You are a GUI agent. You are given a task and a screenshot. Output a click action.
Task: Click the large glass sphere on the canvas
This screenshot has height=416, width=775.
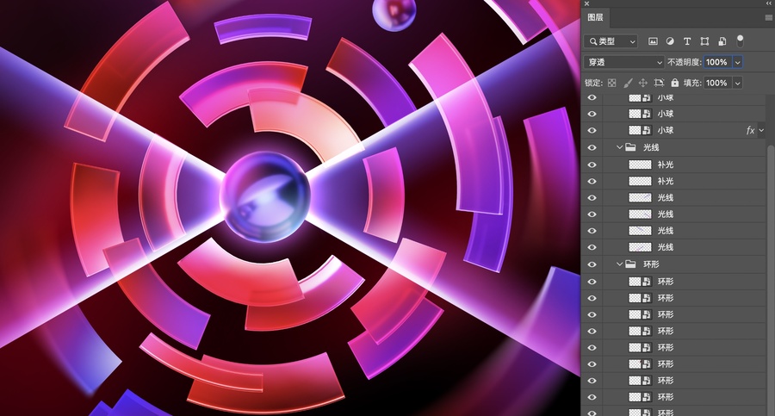coord(266,197)
